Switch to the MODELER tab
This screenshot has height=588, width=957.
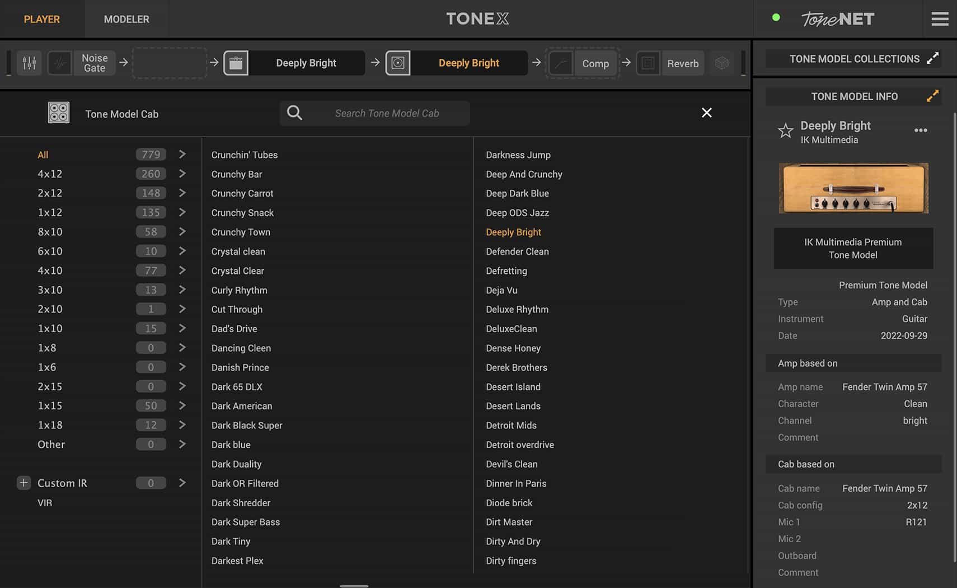(x=126, y=18)
